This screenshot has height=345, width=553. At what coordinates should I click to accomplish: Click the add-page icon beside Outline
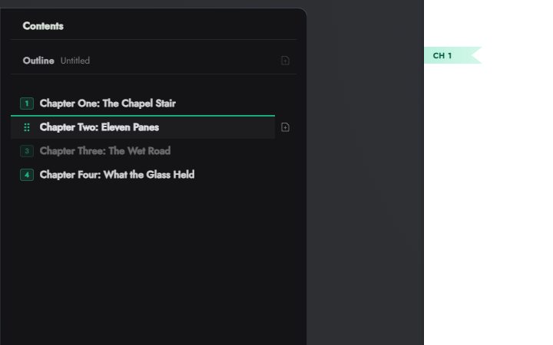tap(285, 61)
